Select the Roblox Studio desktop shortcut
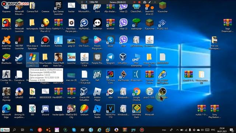This screenshot has height=133, width=236. point(97,112)
